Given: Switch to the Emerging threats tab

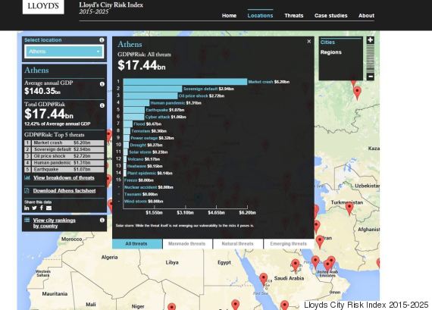Looking at the screenshot, I should (x=289, y=244).
